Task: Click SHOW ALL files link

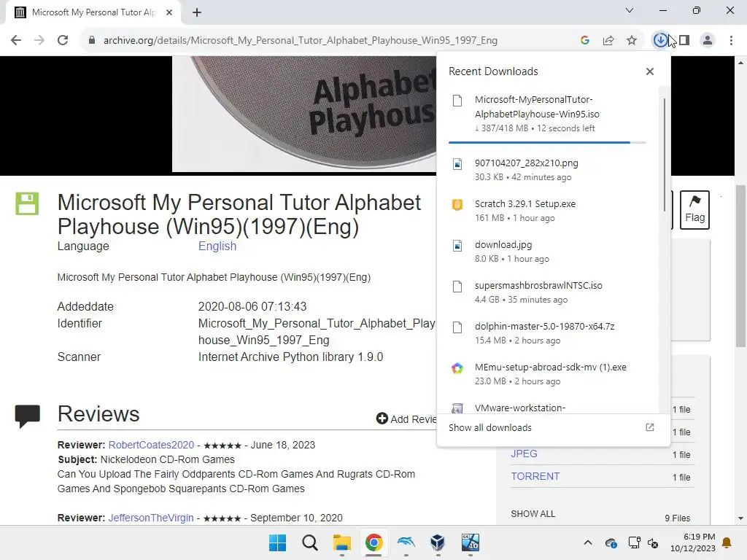Action: (x=533, y=514)
